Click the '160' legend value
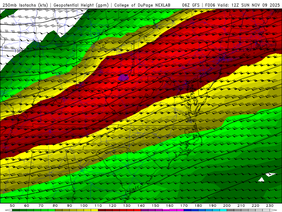The width and height of the screenshot is (282, 212). [x=170, y=206]
